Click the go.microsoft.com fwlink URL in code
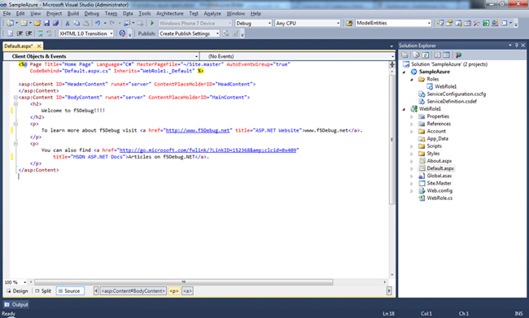Viewport: 529px width, 318px height. 208,150
